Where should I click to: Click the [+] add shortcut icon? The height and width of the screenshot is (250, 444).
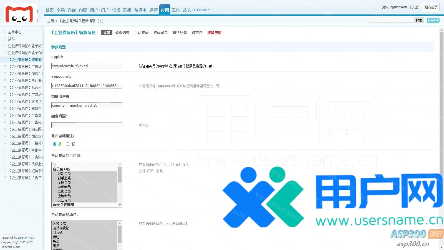pyautogui.click(x=100, y=21)
